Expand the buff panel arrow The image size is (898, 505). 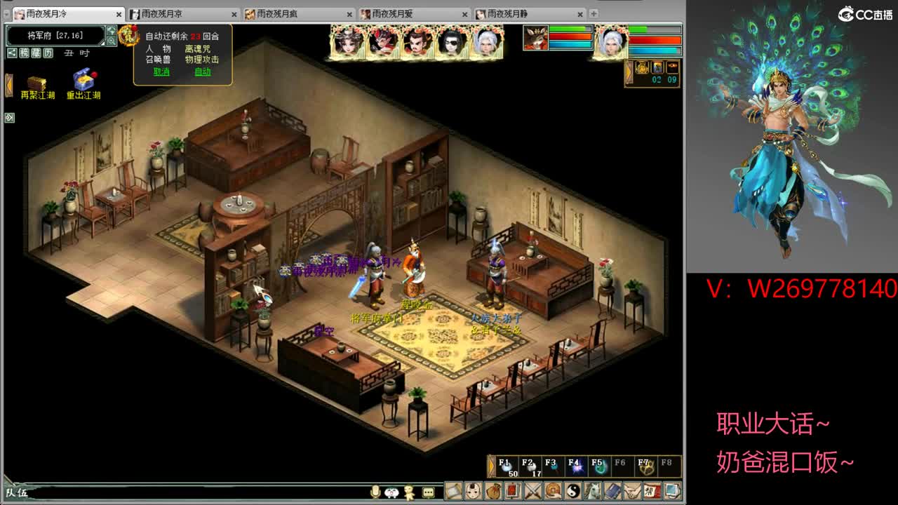coord(629,73)
